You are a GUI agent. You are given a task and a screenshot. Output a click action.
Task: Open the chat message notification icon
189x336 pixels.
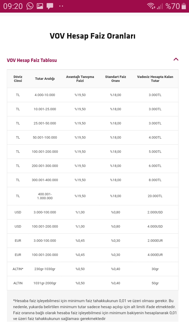pos(50,6)
